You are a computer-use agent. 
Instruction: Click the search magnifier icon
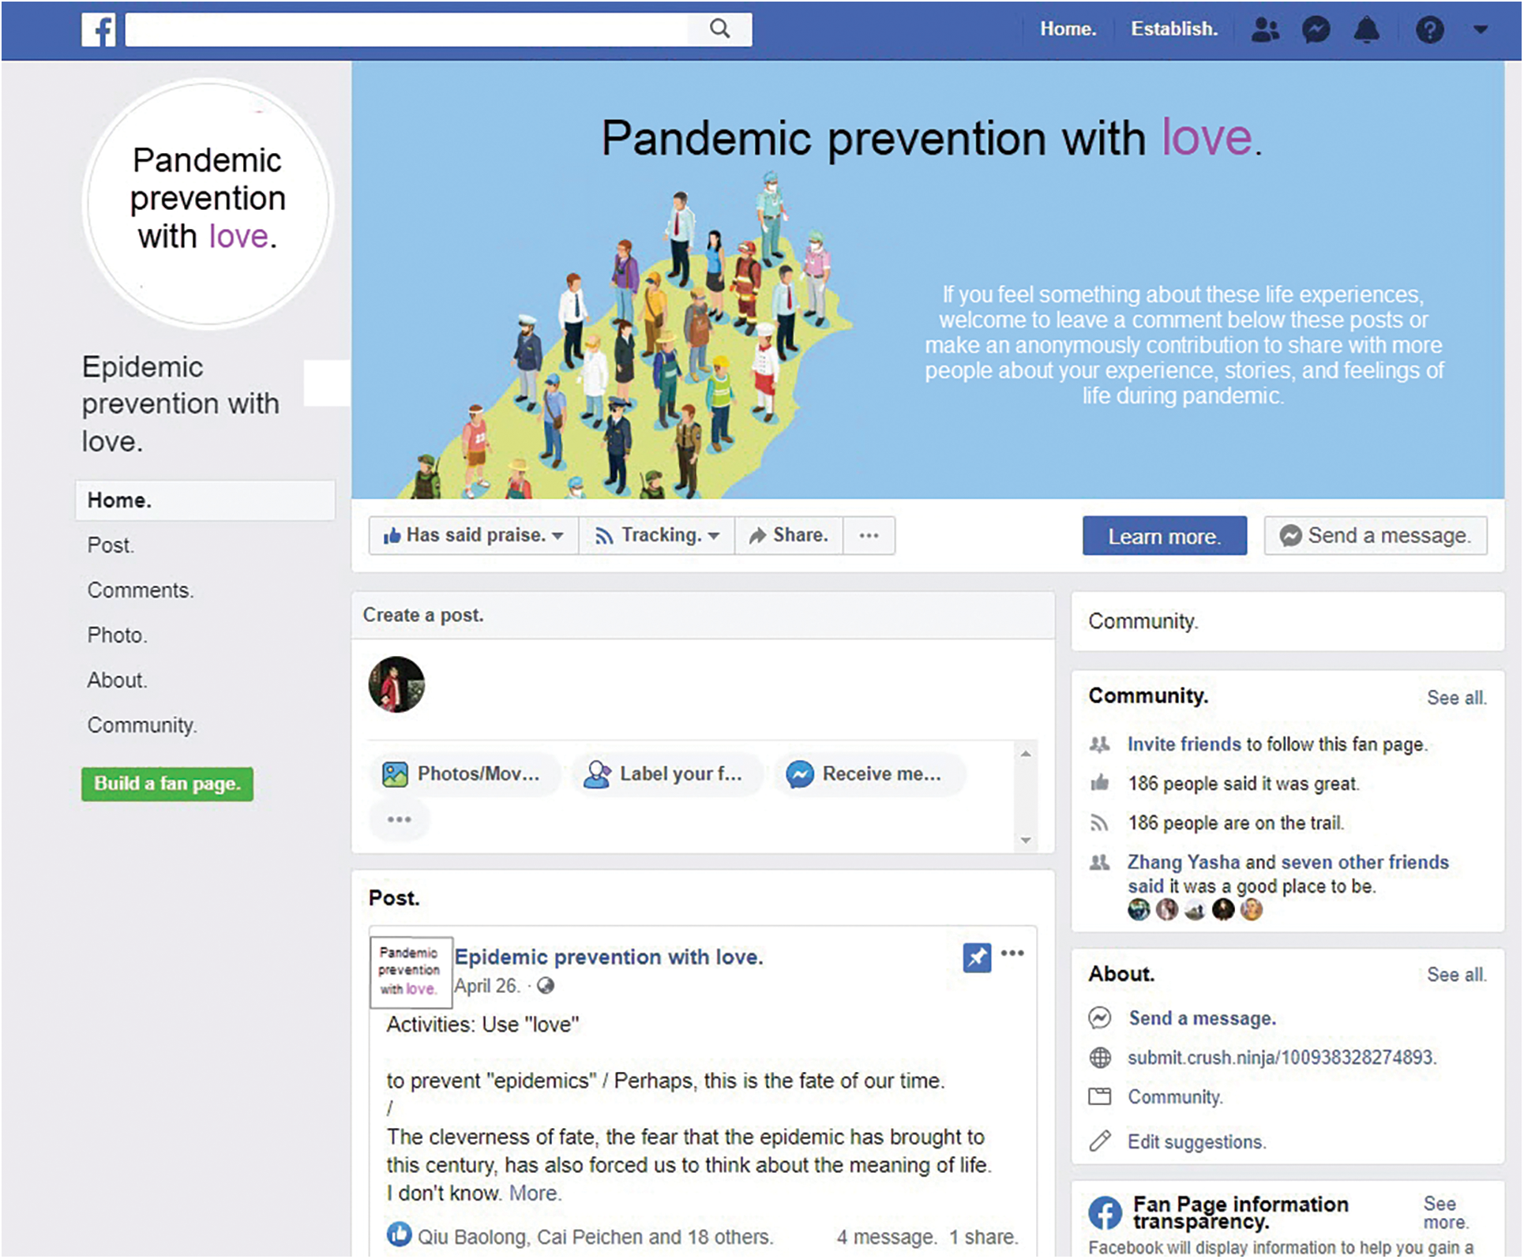tap(719, 29)
